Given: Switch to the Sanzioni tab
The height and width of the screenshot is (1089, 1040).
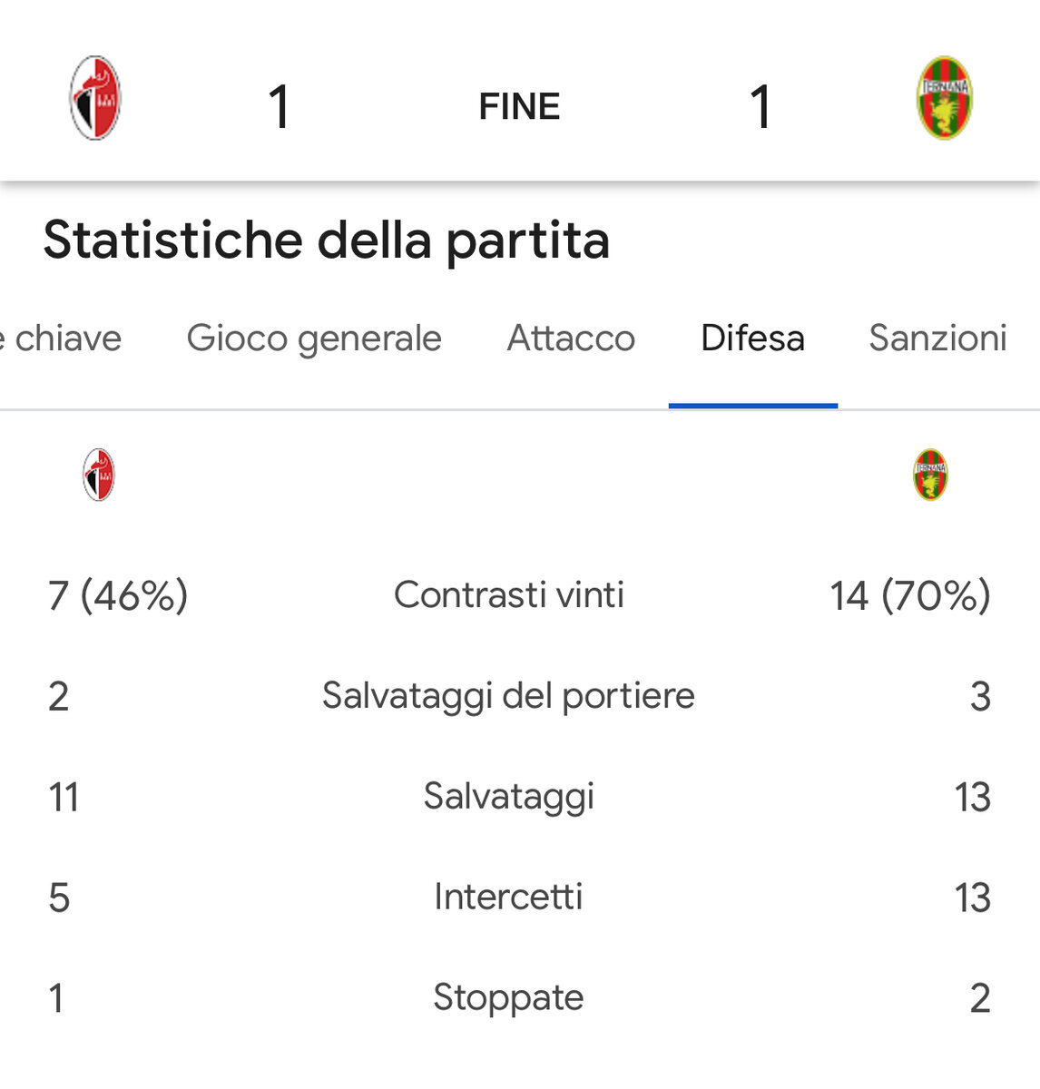Looking at the screenshot, I should click(938, 338).
